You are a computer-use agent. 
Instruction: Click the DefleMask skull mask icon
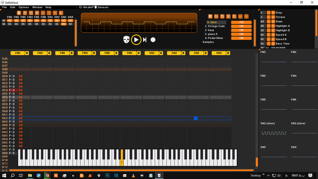click(x=126, y=40)
